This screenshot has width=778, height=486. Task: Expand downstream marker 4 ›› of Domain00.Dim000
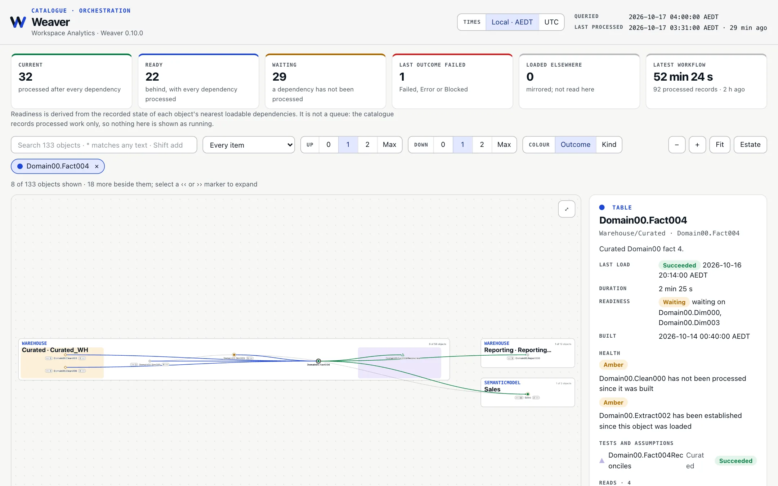165,365
